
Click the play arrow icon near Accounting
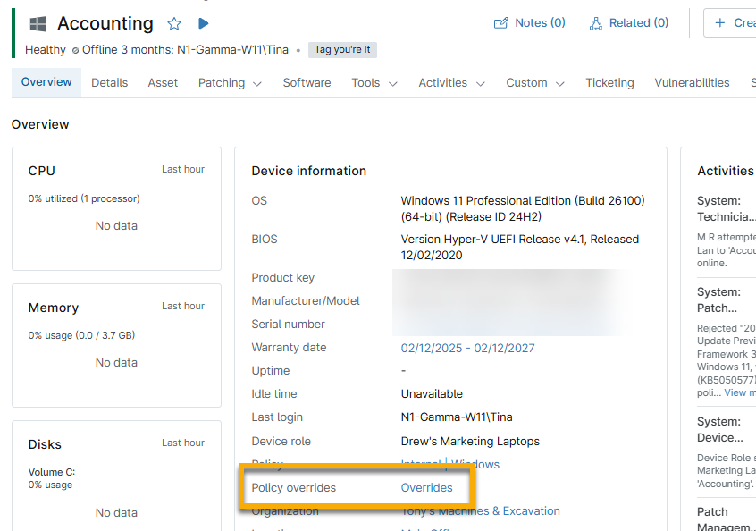click(203, 23)
